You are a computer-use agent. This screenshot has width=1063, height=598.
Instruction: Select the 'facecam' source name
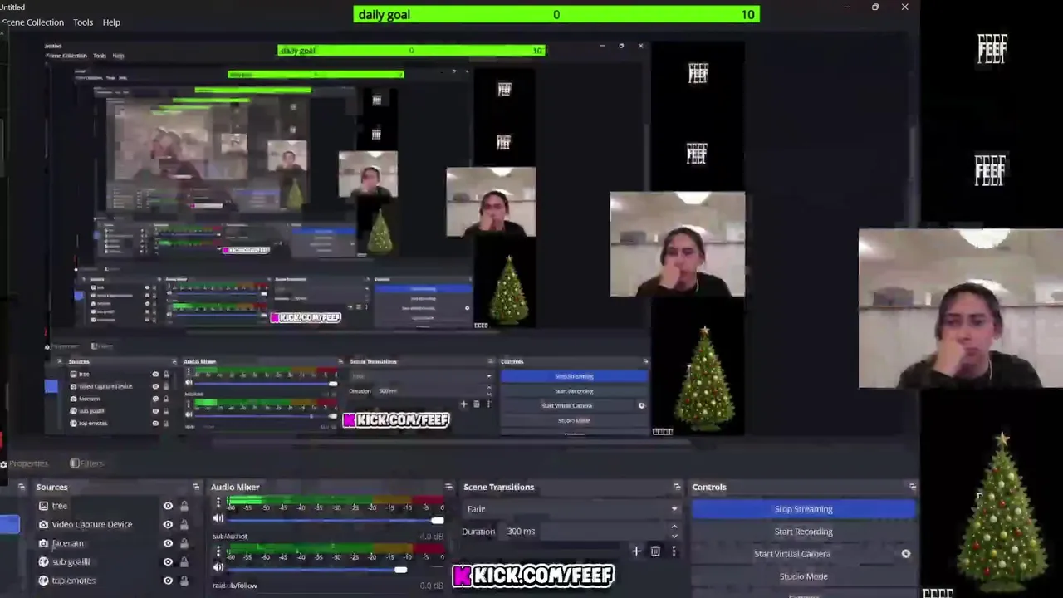[x=68, y=543]
